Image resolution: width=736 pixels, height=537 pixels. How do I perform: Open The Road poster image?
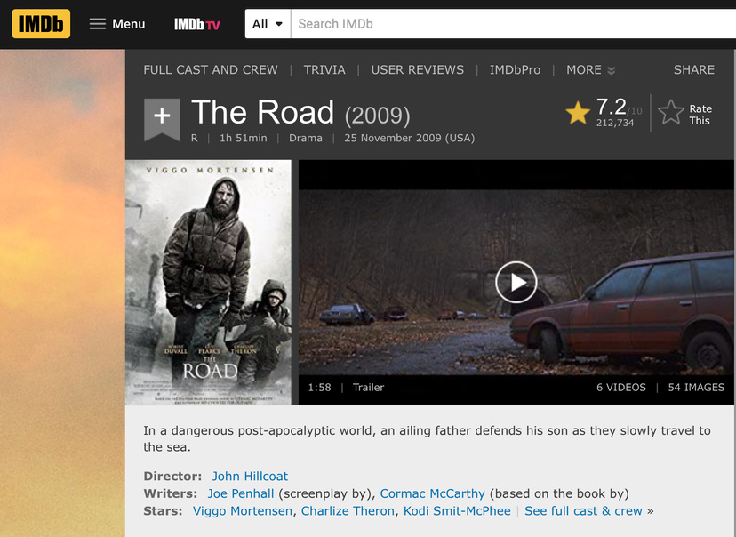coord(208,282)
